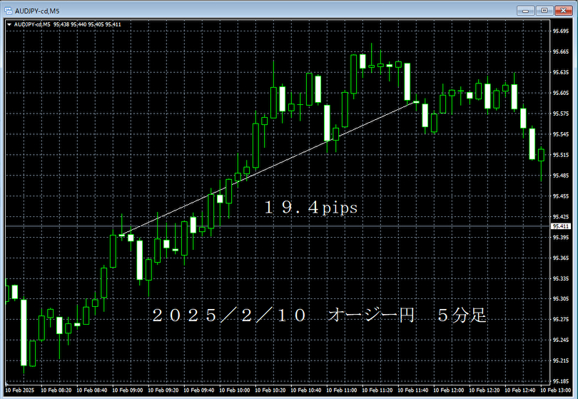Click the trendline end point near 11:40

point(417,102)
